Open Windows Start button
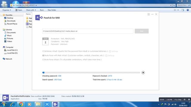 tap(3, 104)
